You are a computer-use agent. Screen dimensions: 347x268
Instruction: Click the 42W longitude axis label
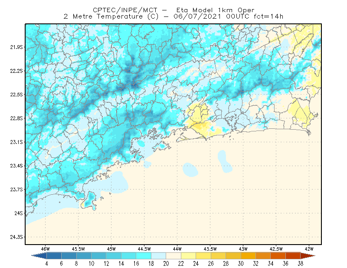[x=309, y=249]
